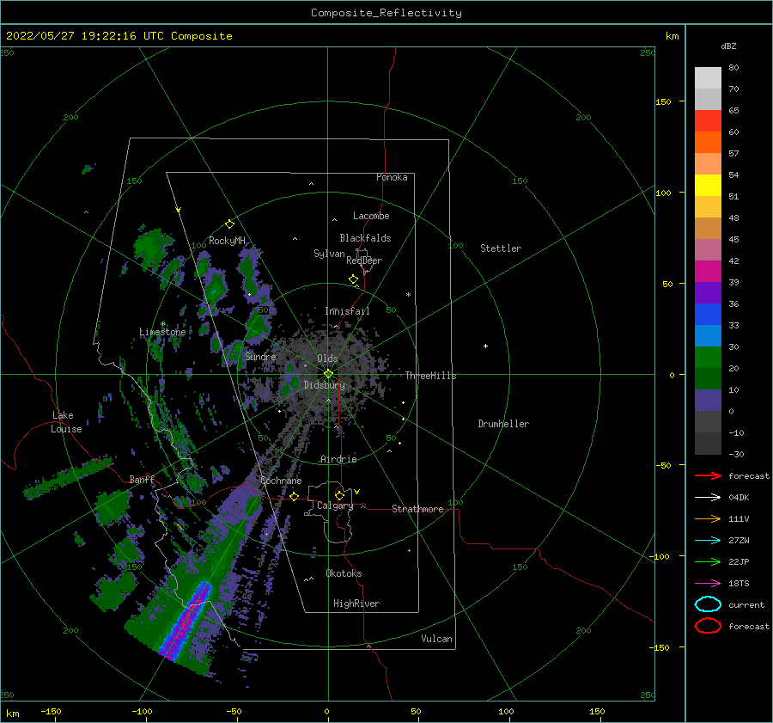This screenshot has width=773, height=723.
Task: Select the Stettler label
Action: point(501,248)
